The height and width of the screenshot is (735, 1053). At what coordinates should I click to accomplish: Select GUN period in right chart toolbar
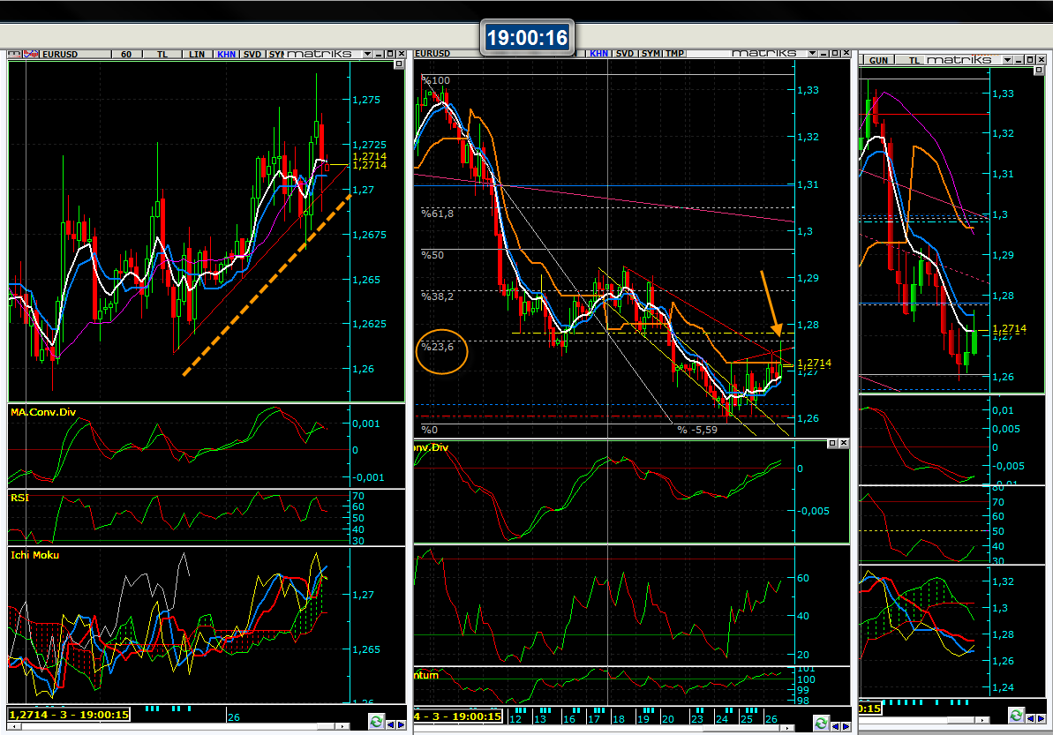pos(879,60)
